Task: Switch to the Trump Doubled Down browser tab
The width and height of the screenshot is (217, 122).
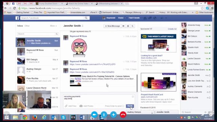Action: 49,4
